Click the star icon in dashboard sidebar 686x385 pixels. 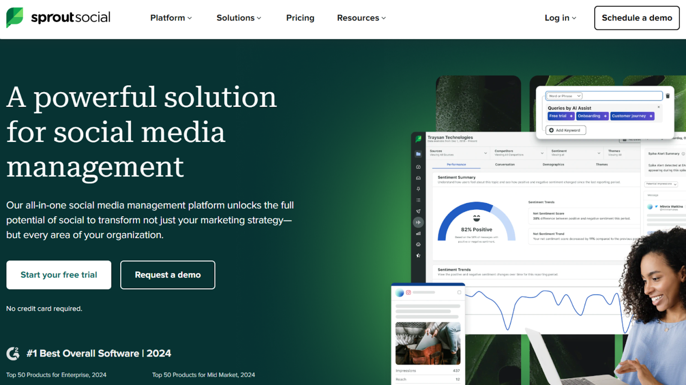pos(418,255)
